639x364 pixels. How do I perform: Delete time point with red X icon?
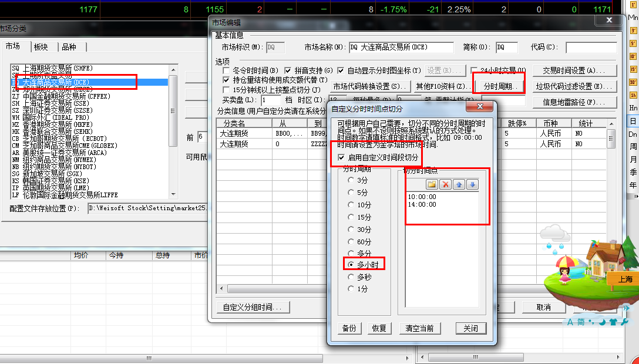[x=446, y=184]
